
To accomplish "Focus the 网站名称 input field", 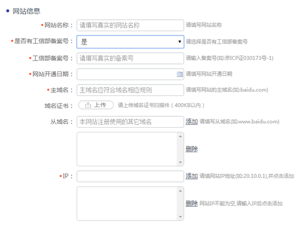I will [x=130, y=25].
